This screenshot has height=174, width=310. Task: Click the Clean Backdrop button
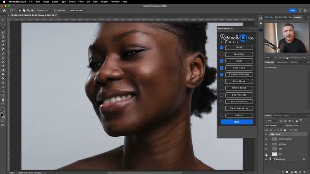(239, 108)
